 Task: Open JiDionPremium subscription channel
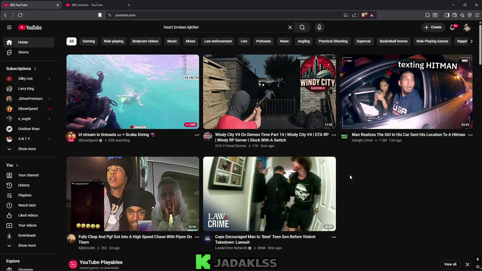pos(29,99)
